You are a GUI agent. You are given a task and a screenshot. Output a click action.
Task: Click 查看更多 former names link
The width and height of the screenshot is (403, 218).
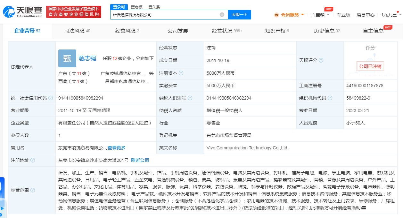tap(117, 148)
